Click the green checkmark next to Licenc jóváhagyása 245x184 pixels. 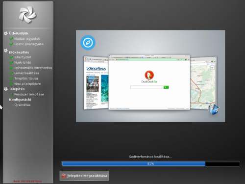click(11, 44)
